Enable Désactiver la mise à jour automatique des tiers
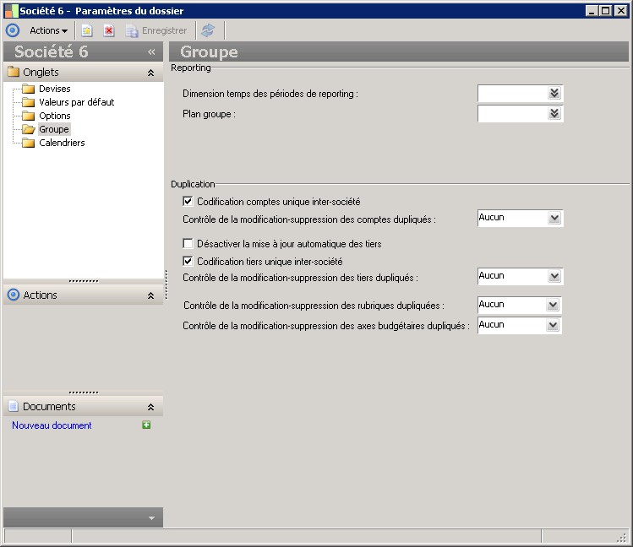Viewport: 633px width, 547px height. 188,243
